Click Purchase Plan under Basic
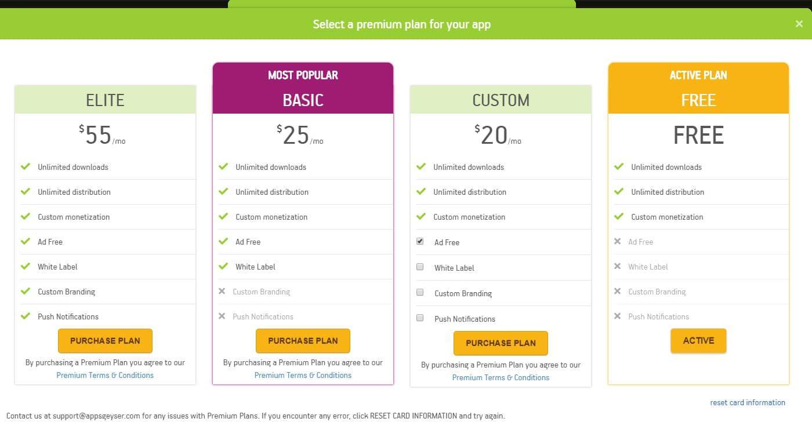This screenshot has height=422, width=812. click(303, 341)
